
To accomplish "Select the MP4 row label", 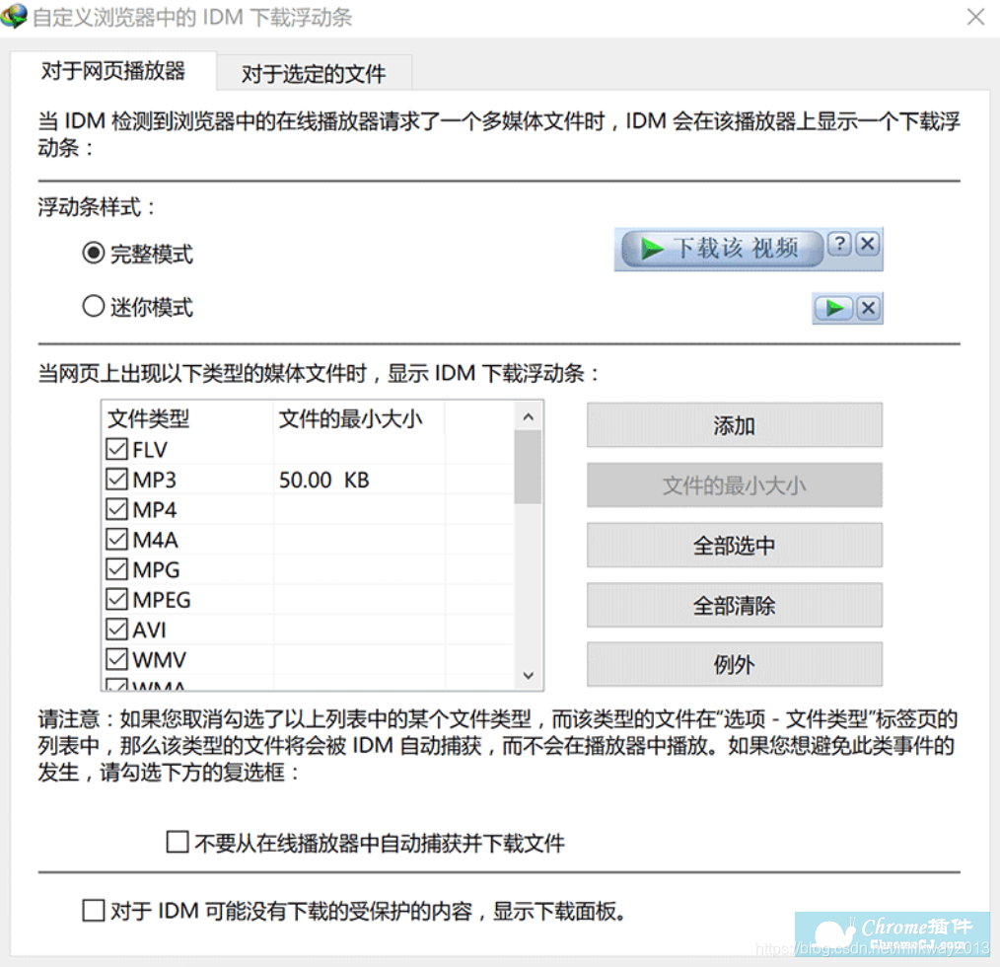I will tap(154, 510).
